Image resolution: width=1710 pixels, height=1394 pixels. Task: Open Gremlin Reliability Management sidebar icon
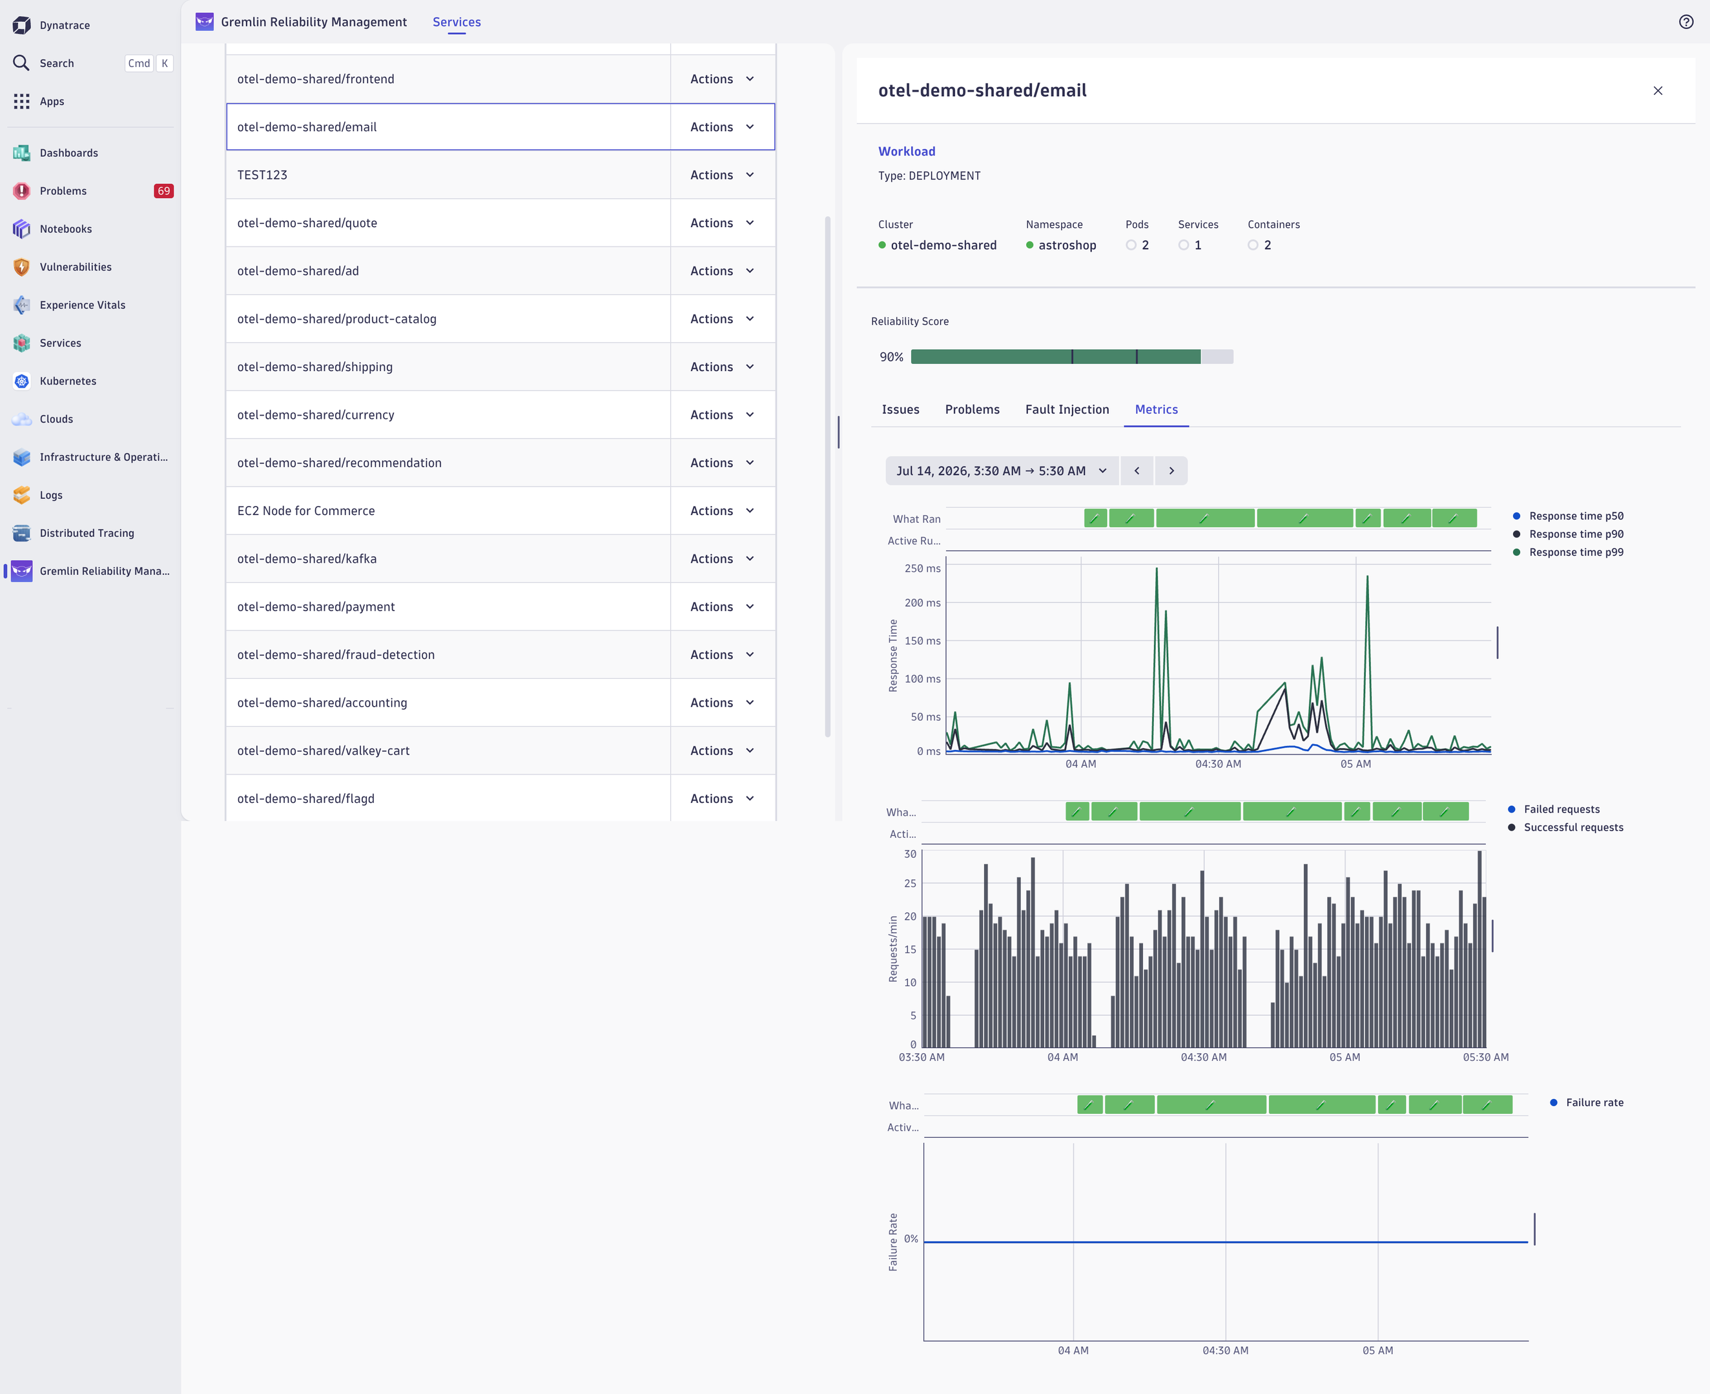[22, 571]
